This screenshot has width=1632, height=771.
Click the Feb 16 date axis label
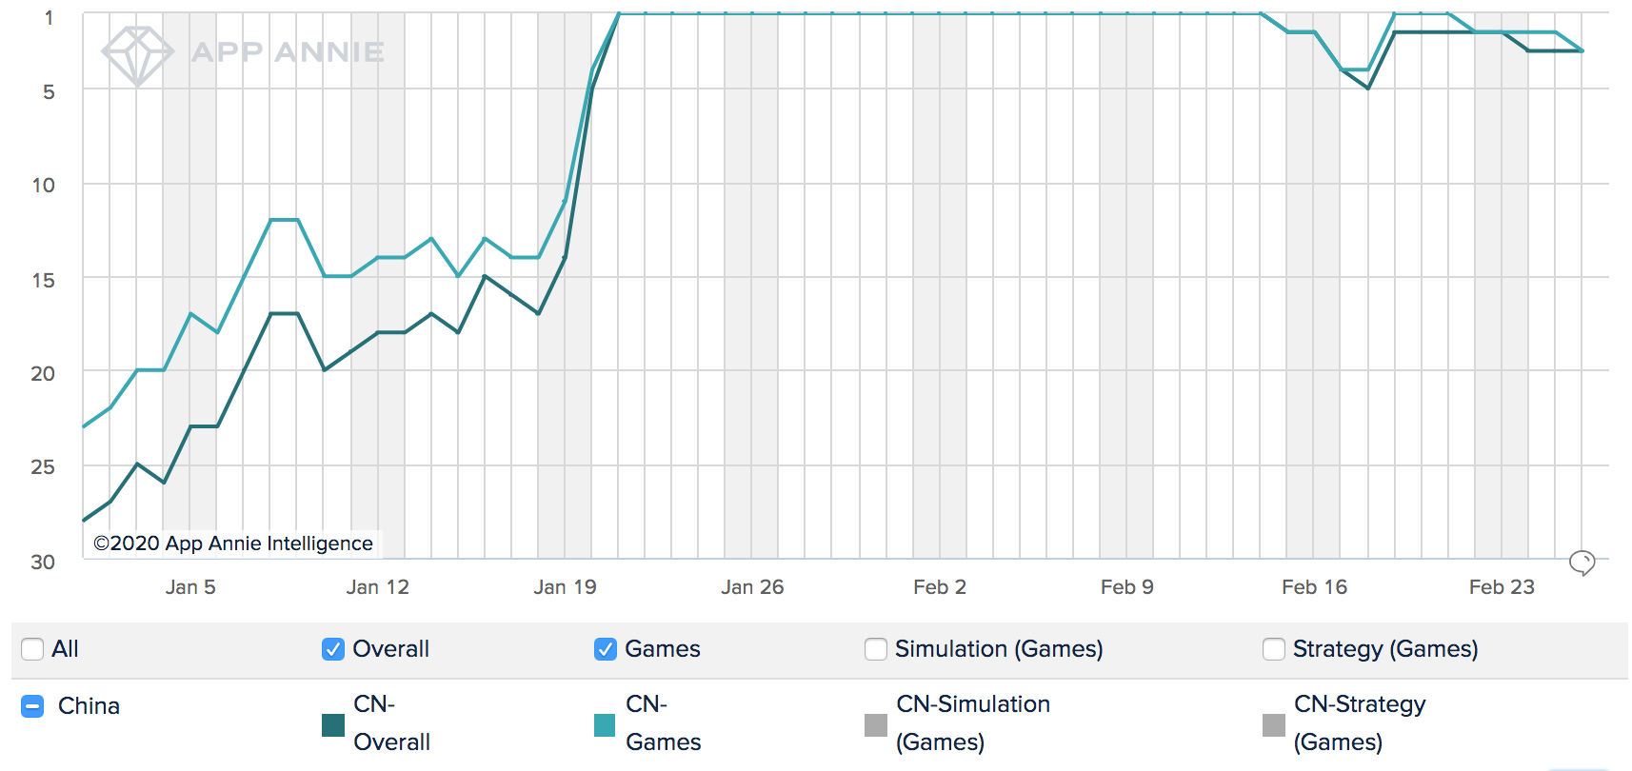1314,587
